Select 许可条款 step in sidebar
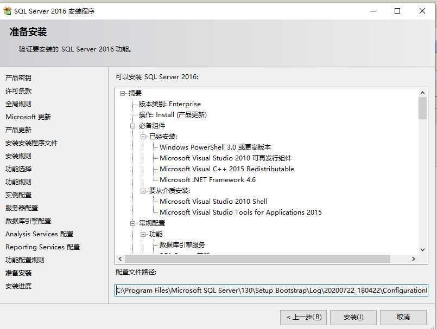437x329 pixels. 18,91
